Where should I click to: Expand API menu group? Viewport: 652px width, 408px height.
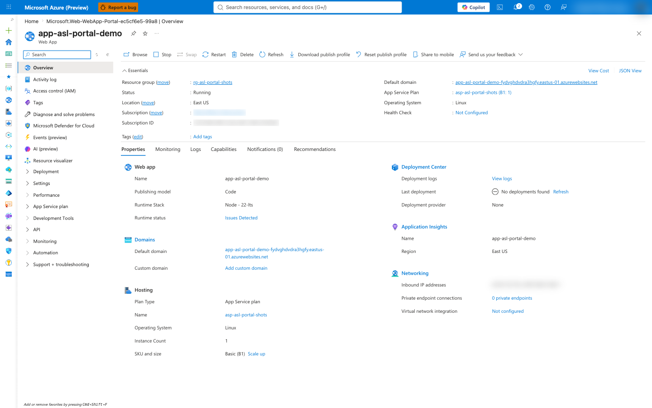pos(66,230)
